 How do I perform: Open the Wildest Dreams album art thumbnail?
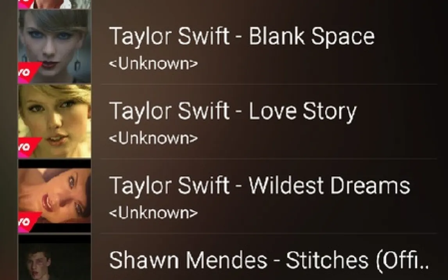(x=55, y=196)
